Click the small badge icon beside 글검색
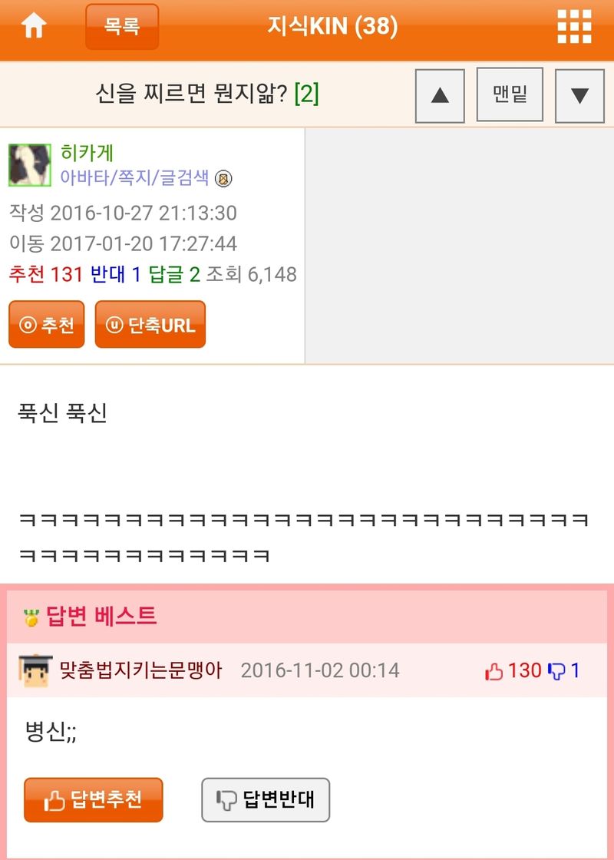Image resolution: width=614 pixels, height=860 pixels. [x=223, y=179]
